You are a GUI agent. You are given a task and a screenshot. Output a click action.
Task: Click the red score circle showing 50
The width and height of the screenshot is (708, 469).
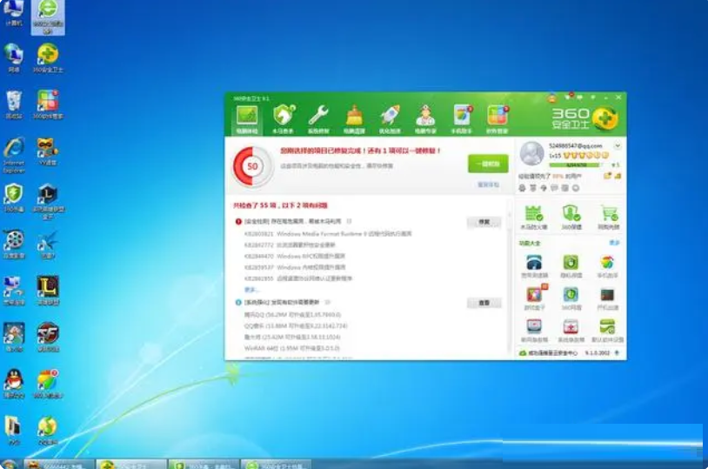coord(252,166)
